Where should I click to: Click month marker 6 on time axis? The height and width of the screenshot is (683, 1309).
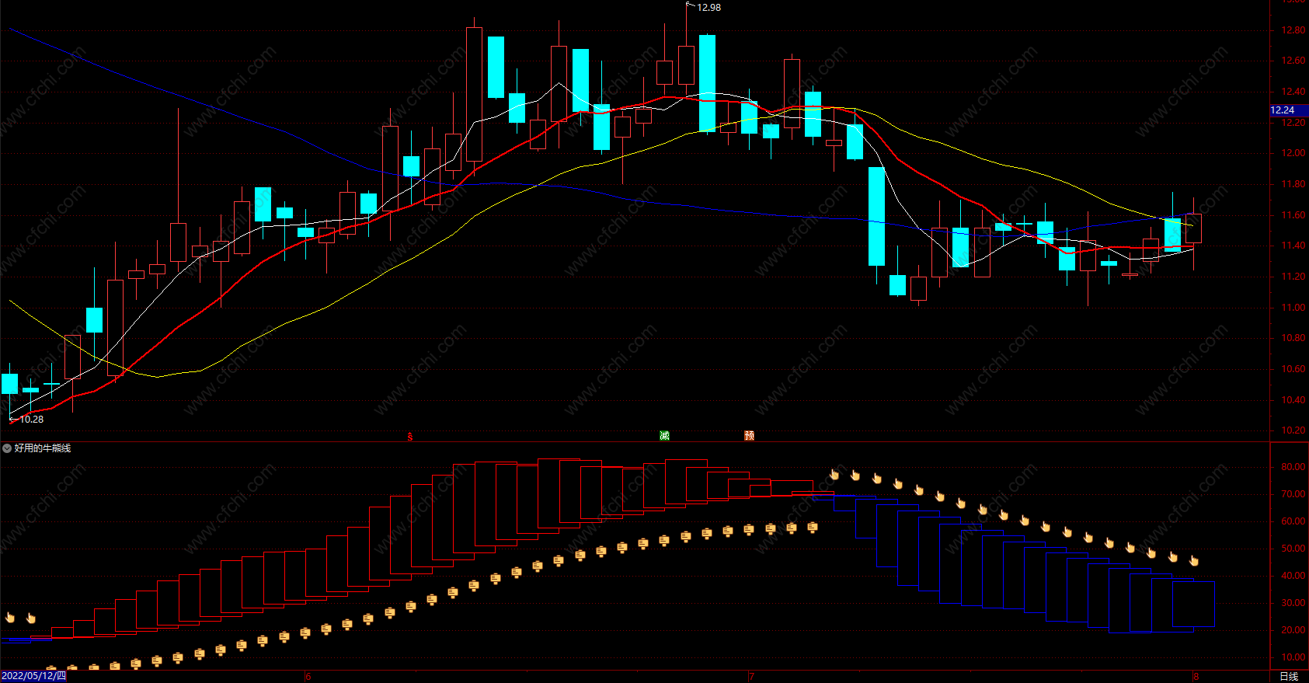[308, 677]
